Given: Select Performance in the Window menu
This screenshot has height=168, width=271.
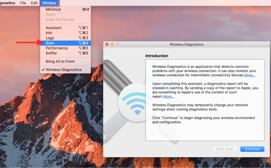Looking at the screenshot, I should (x=65, y=48).
